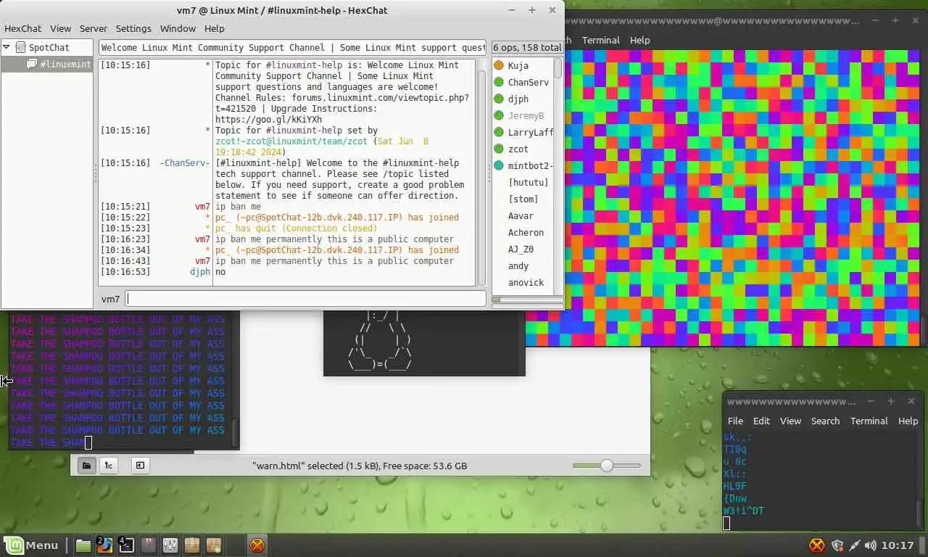Click the volume speaker tray icon
This screenshot has width=928, height=557.
click(x=870, y=545)
